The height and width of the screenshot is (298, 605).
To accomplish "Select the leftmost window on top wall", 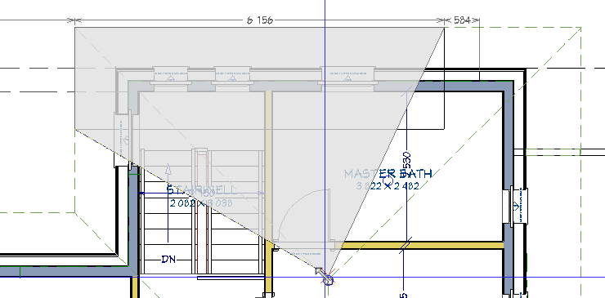I will tap(171, 75).
